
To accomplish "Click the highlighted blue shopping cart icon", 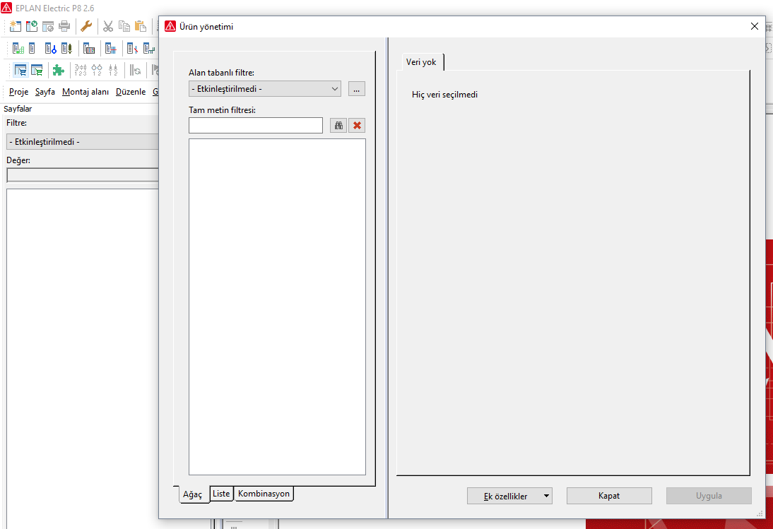I will point(20,71).
